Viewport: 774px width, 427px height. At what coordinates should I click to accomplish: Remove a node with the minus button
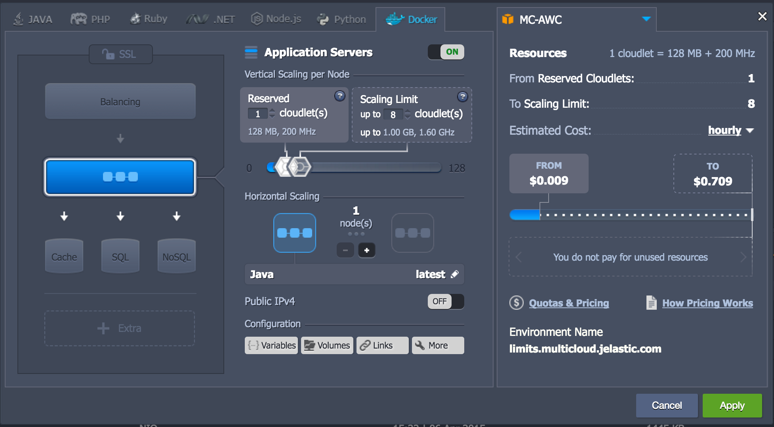pyautogui.click(x=345, y=250)
